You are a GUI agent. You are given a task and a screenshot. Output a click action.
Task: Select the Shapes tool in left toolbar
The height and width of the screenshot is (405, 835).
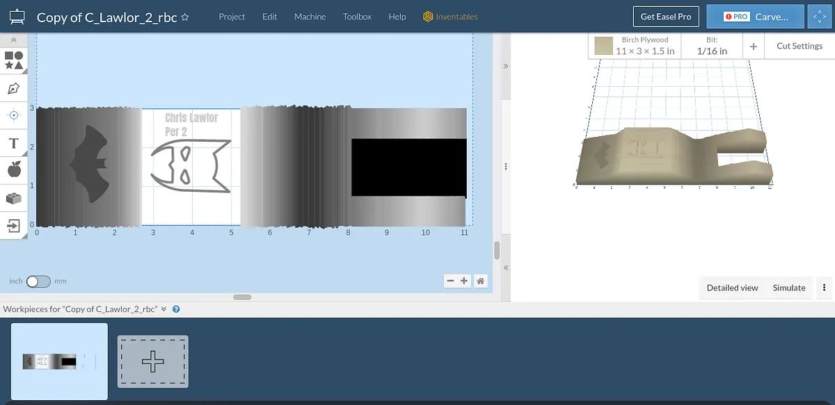coord(14,60)
